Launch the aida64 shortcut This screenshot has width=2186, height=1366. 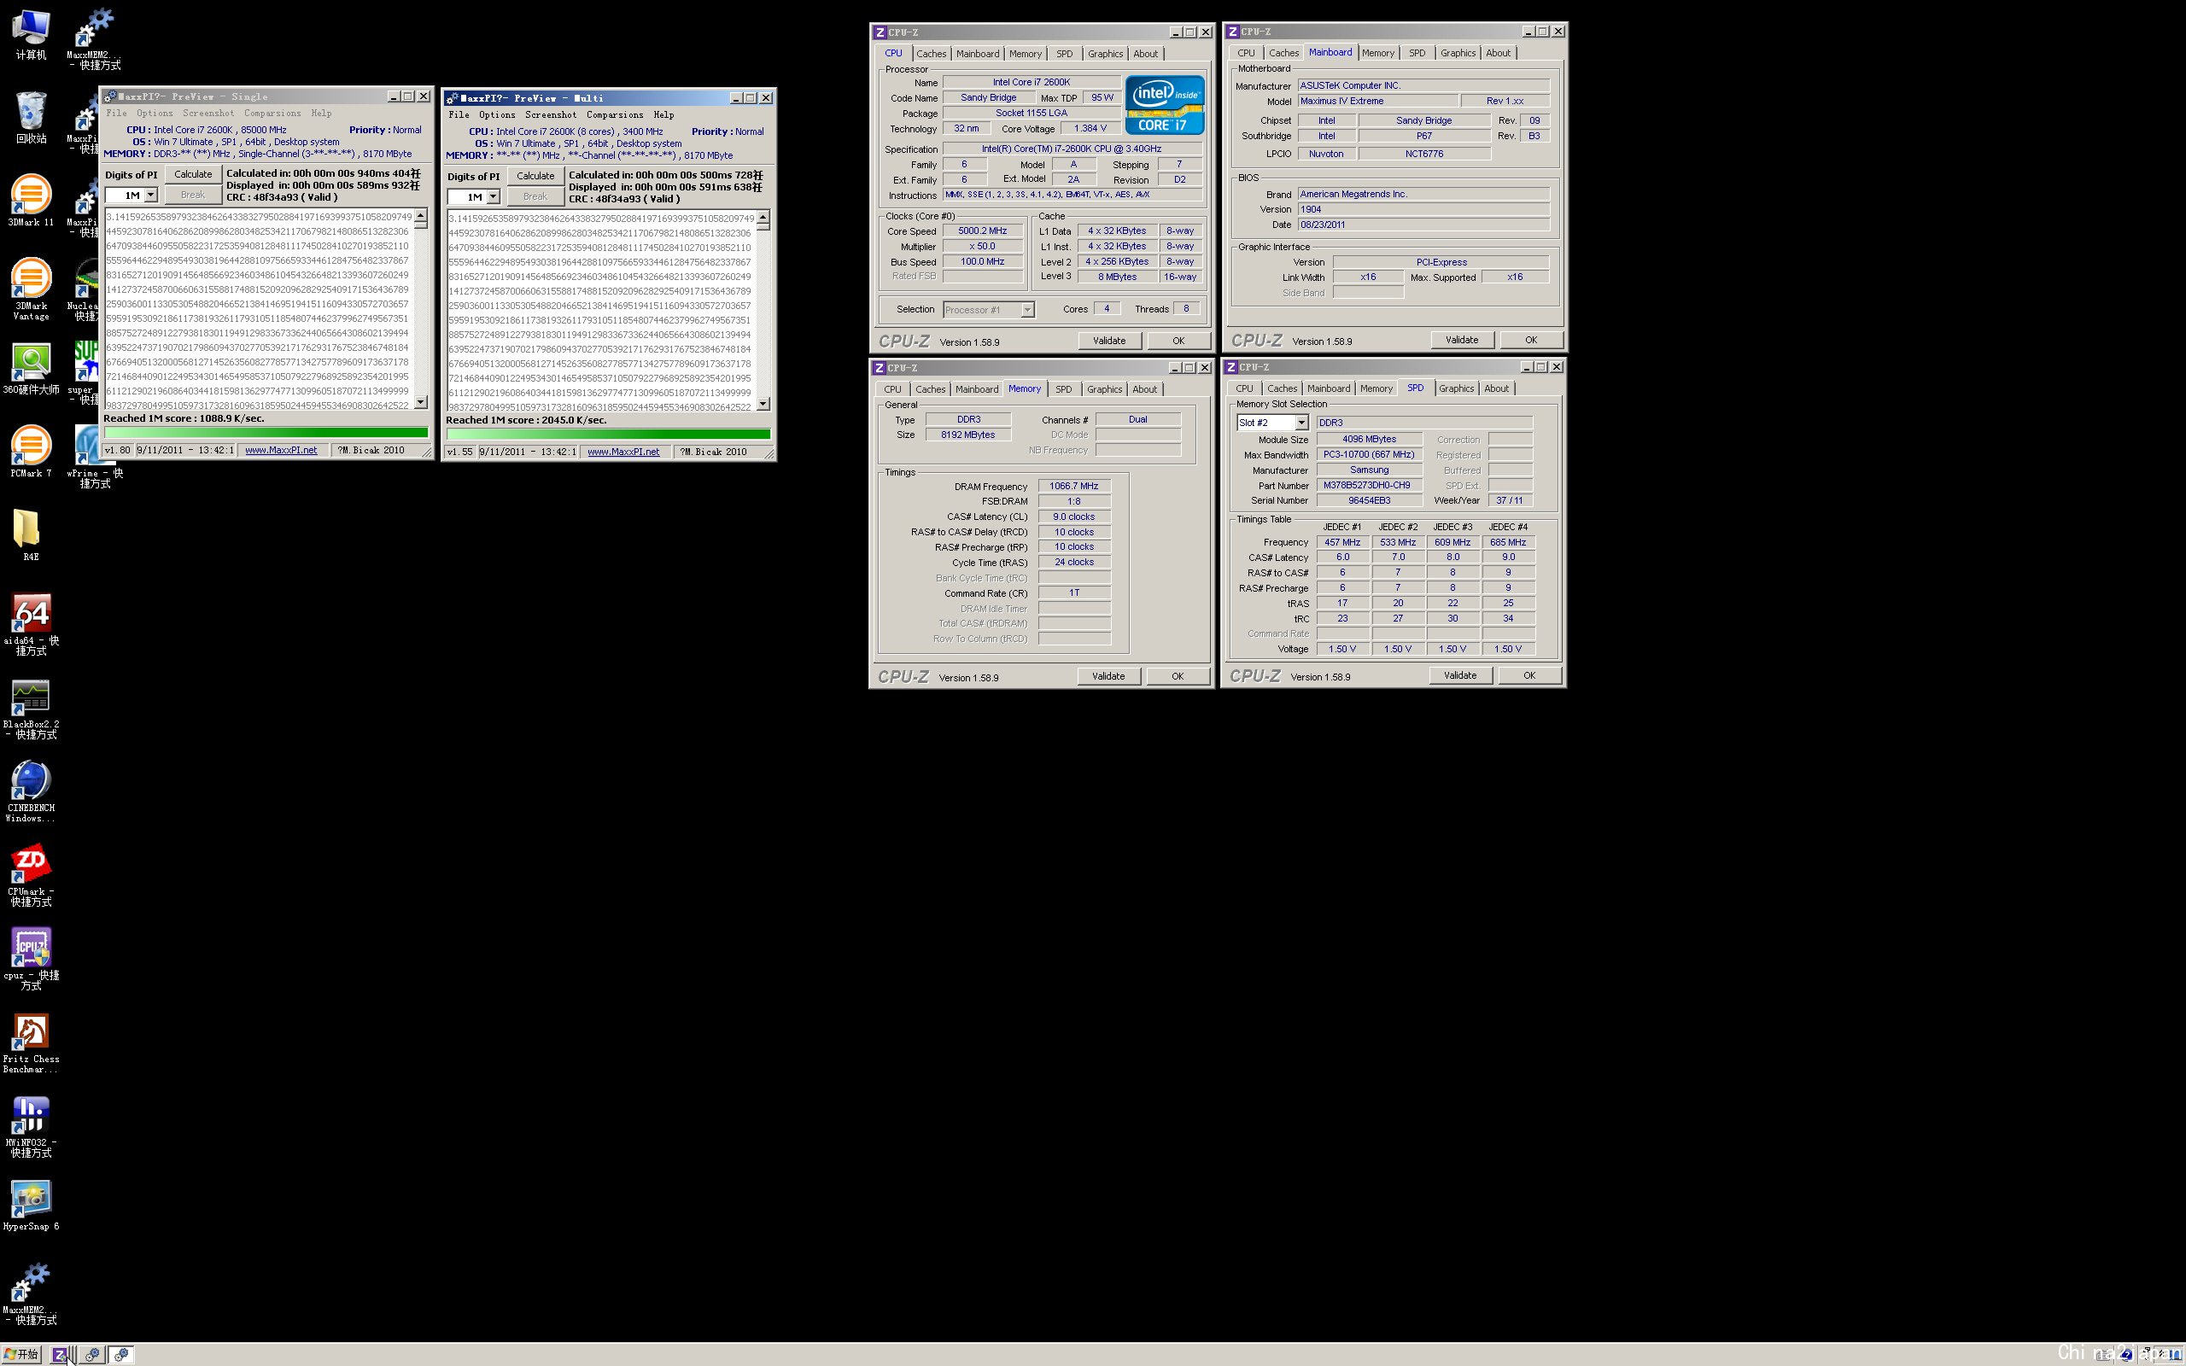pyautogui.click(x=31, y=624)
